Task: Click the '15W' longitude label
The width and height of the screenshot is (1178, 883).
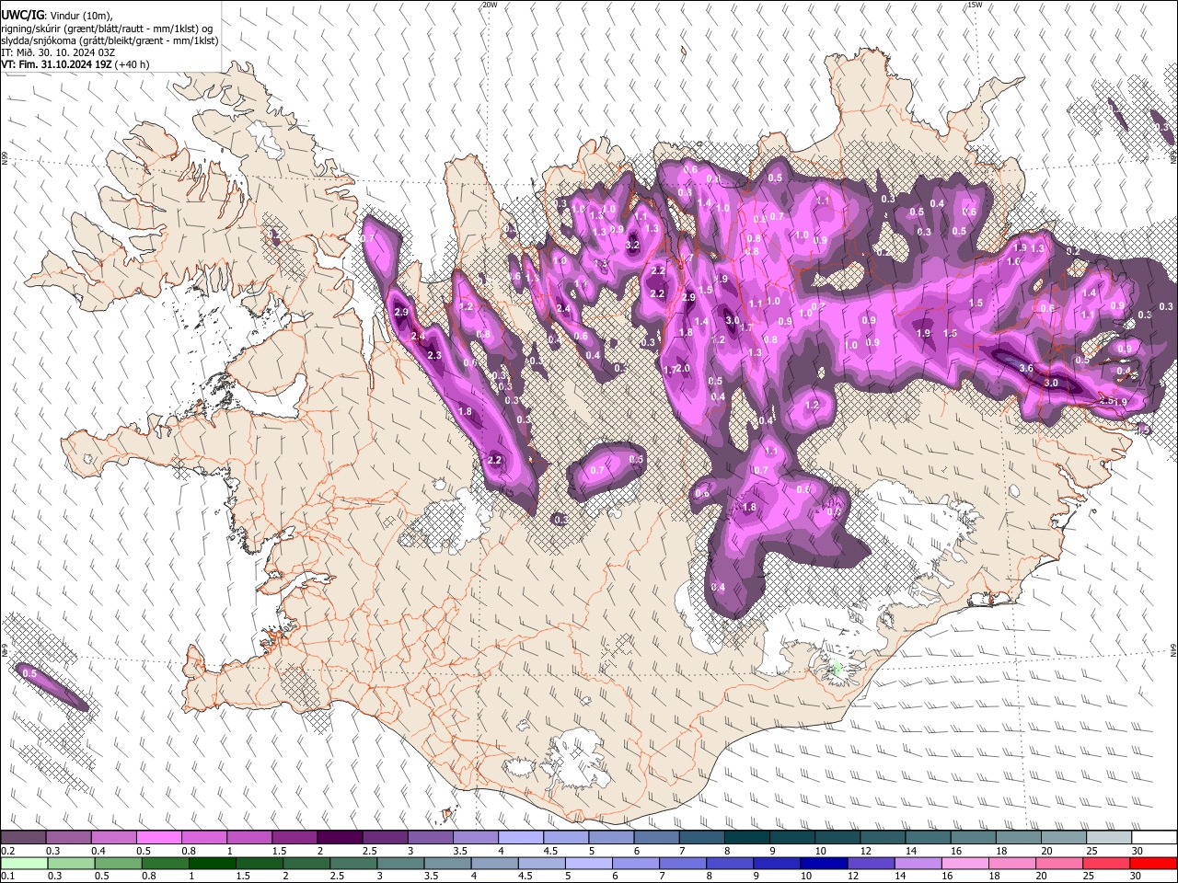Action: pos(975,5)
